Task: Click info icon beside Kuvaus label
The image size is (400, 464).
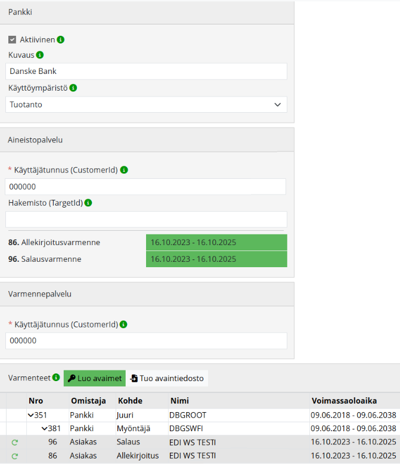Action: pyautogui.click(x=40, y=55)
